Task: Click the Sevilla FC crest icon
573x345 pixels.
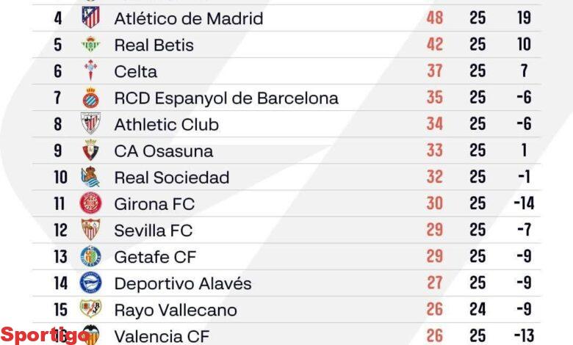Action: coord(90,230)
